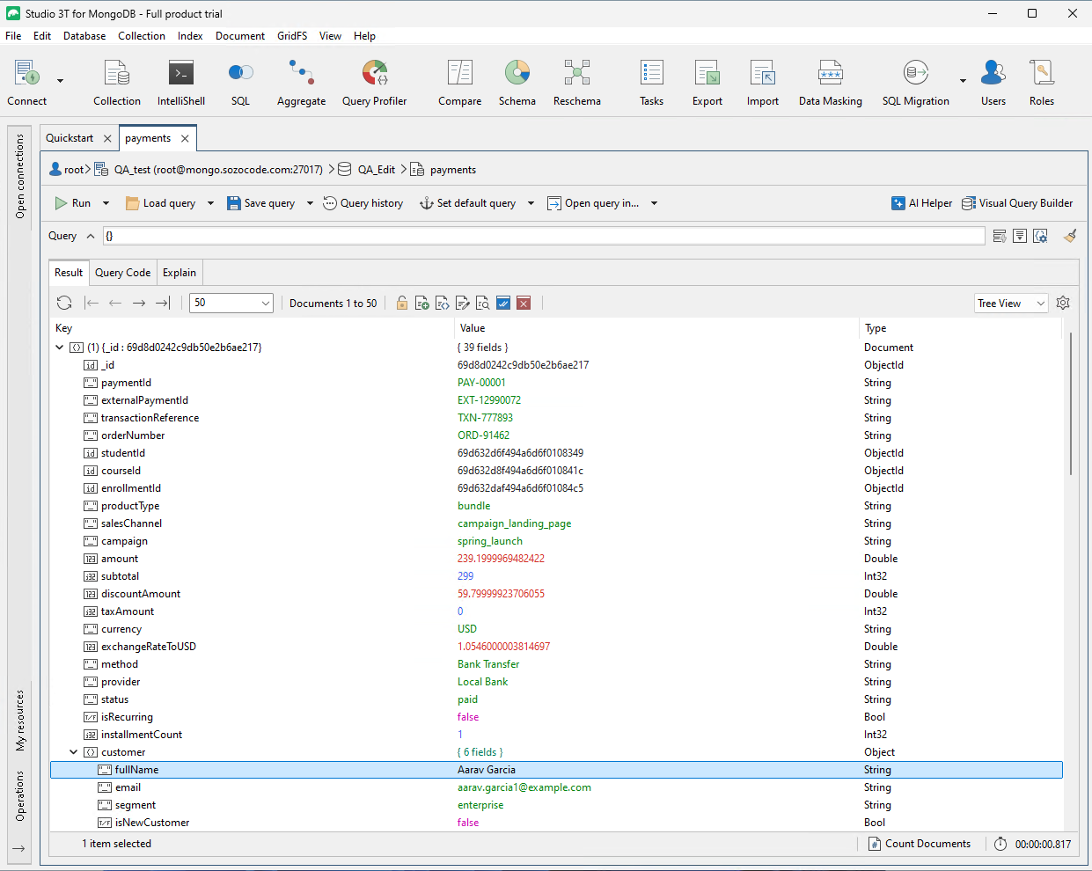The height and width of the screenshot is (871, 1092).
Task: Open the Save query dropdown arrow
Action: (310, 203)
